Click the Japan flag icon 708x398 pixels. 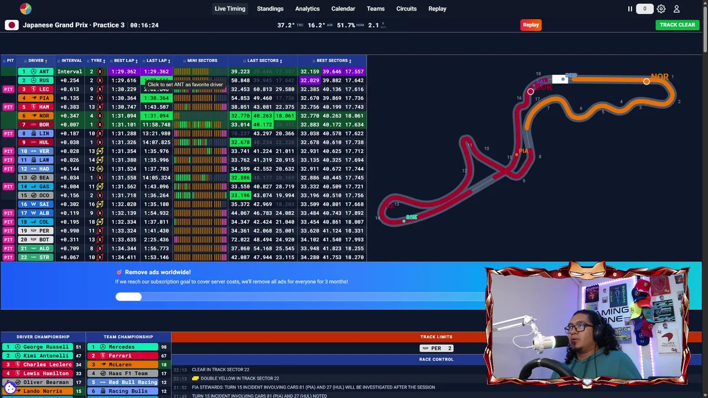pyautogui.click(x=12, y=25)
